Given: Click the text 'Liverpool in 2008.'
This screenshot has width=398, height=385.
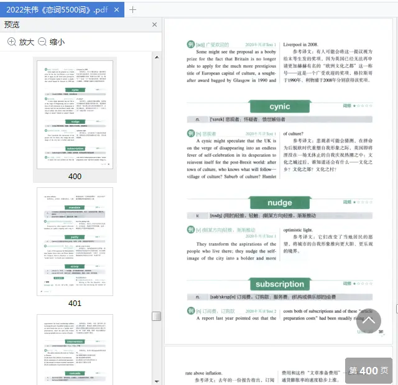Looking at the screenshot, I should 300,44.
